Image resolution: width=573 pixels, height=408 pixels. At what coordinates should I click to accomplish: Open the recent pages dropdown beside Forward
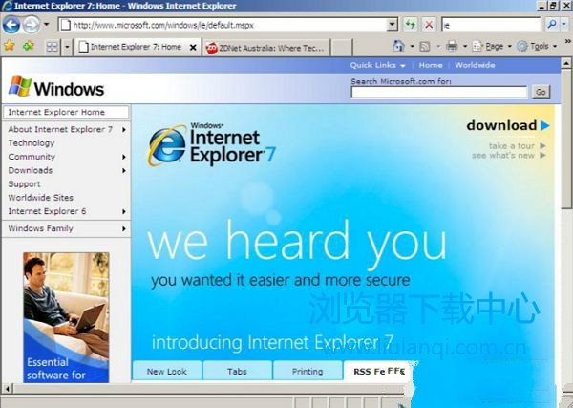pos(47,25)
